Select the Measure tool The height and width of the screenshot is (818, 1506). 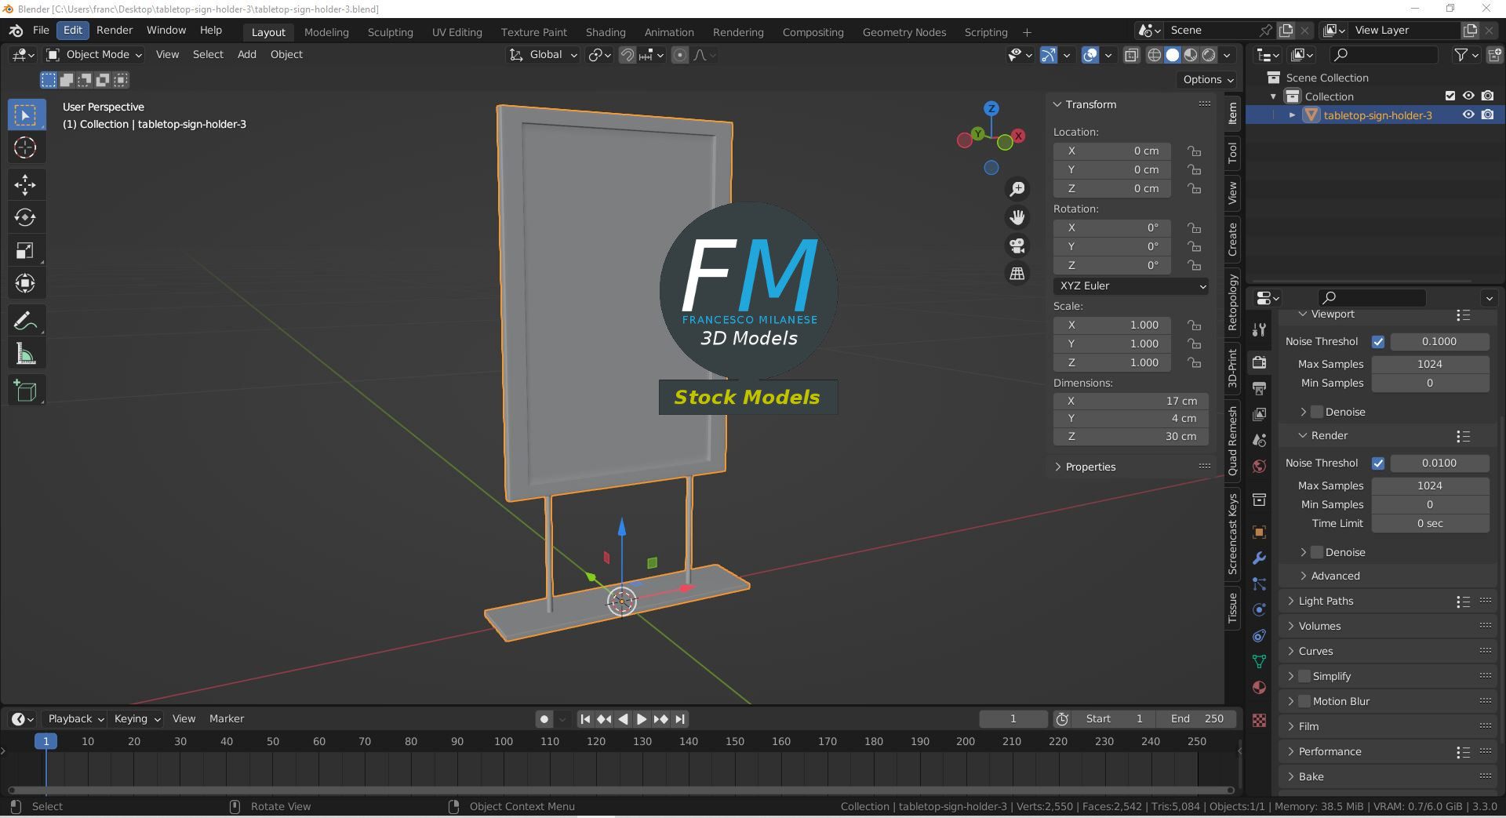[25, 354]
